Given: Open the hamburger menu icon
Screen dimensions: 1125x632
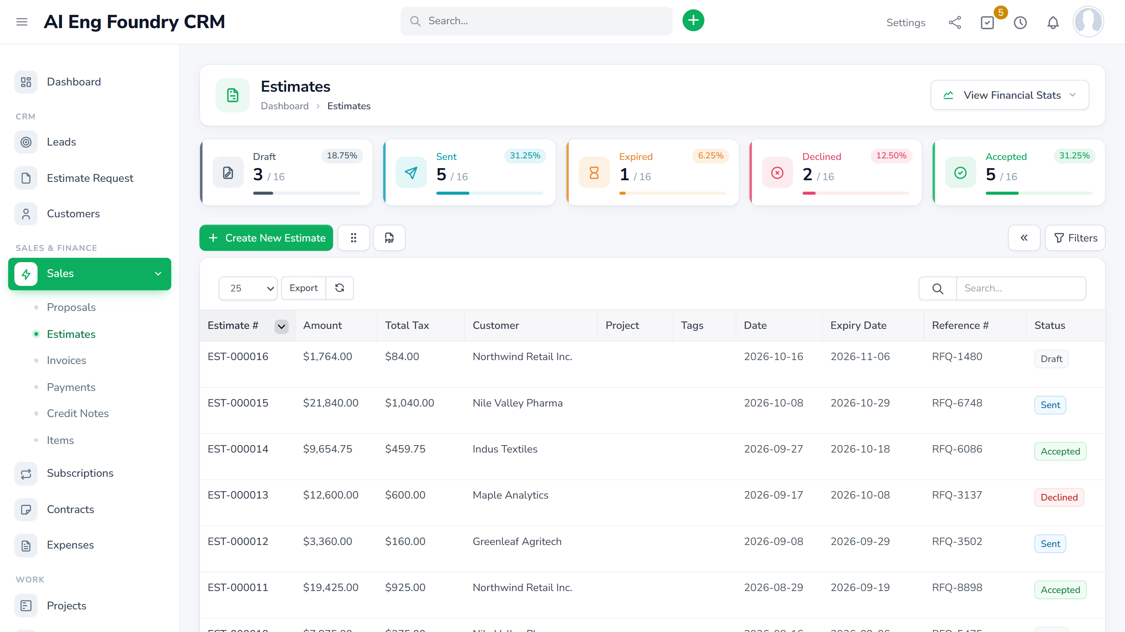Looking at the screenshot, I should (x=22, y=22).
